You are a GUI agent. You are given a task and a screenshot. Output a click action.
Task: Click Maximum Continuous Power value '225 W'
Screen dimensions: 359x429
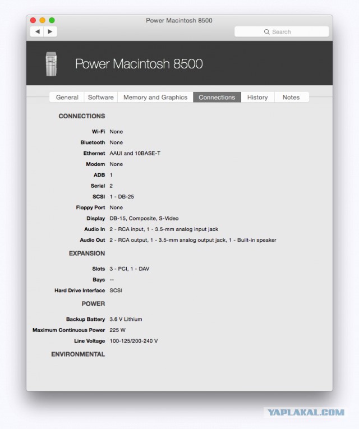tap(117, 330)
